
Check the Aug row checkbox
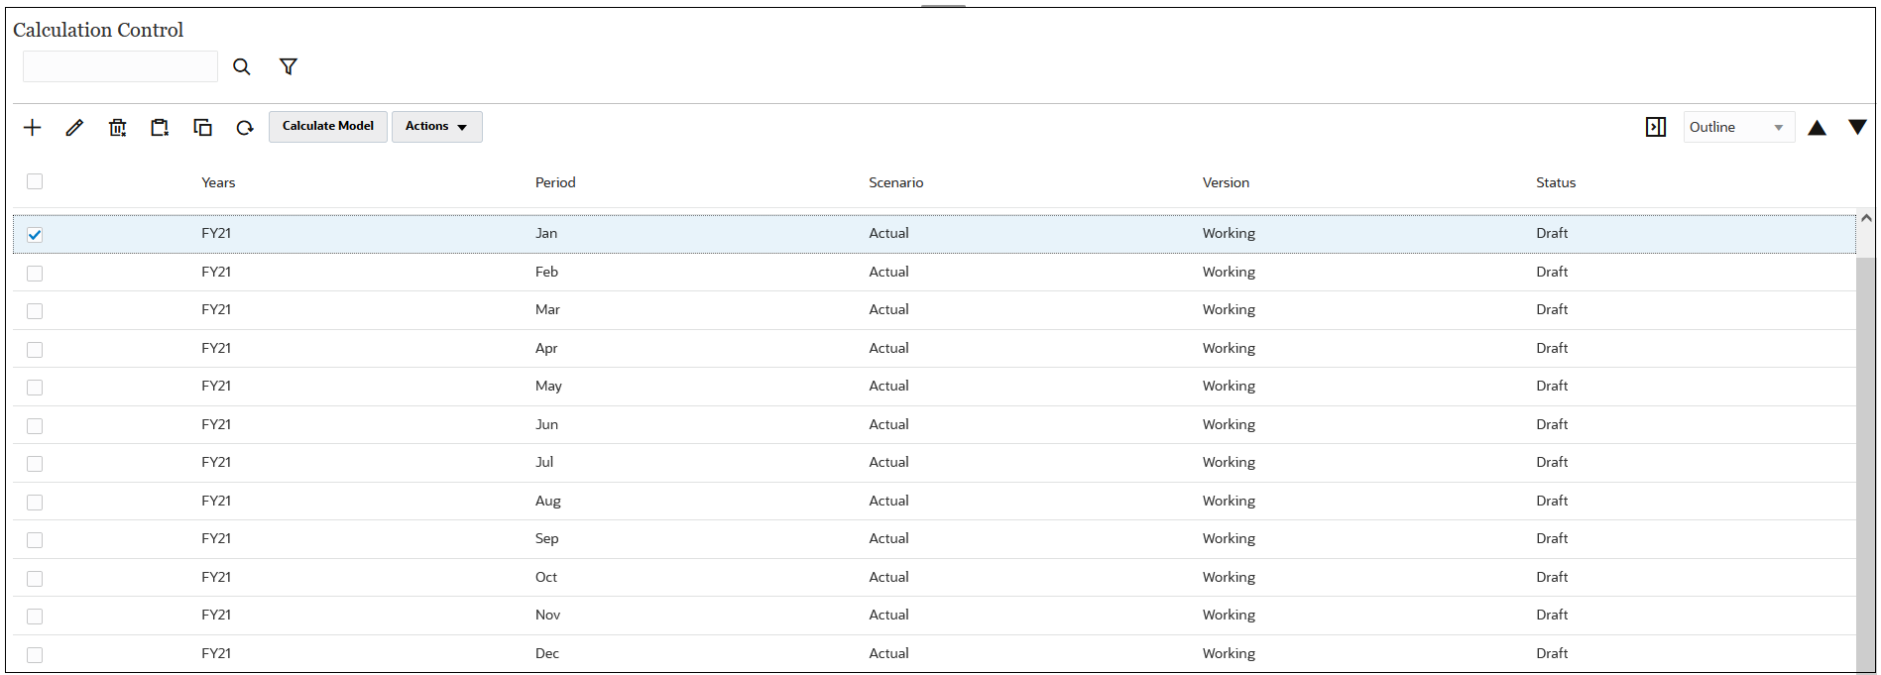35,502
